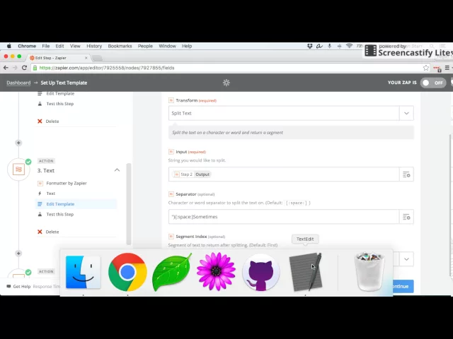Click the browser address bar
The height and width of the screenshot is (339, 453).
(x=226, y=68)
